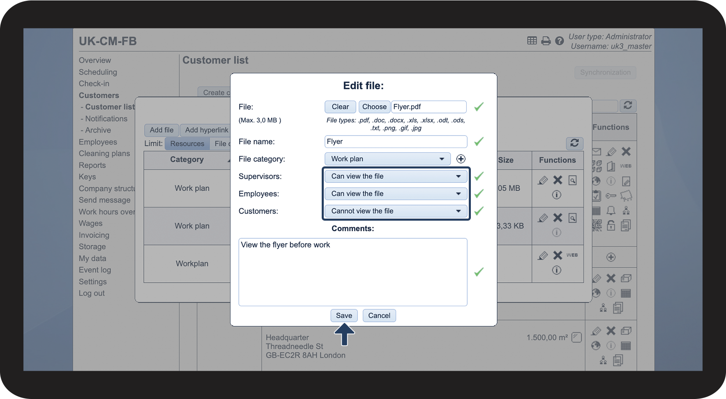Delete the first Work plan file row

tap(558, 180)
